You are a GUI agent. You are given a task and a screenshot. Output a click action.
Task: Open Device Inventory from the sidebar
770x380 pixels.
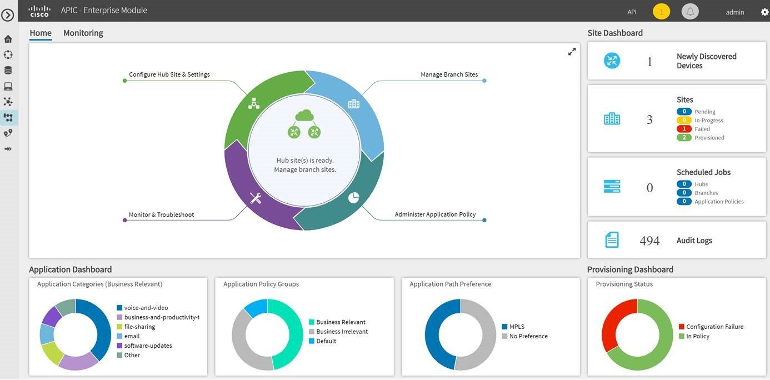click(x=8, y=69)
